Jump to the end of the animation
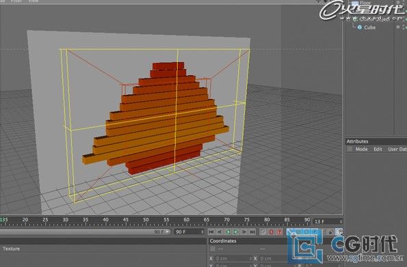407x267 pixels. click(x=252, y=231)
